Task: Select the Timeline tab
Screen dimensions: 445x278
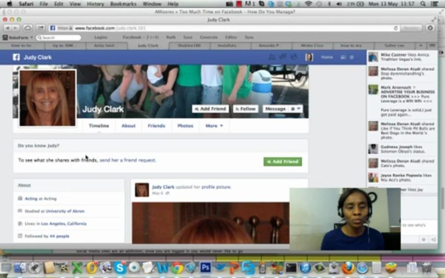Action: pyautogui.click(x=99, y=125)
